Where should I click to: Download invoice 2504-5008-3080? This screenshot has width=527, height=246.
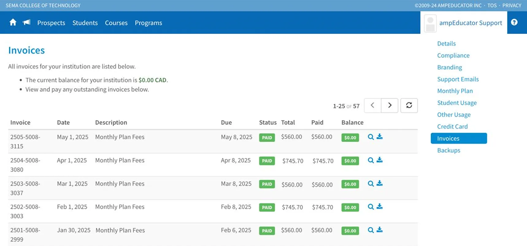(379, 160)
